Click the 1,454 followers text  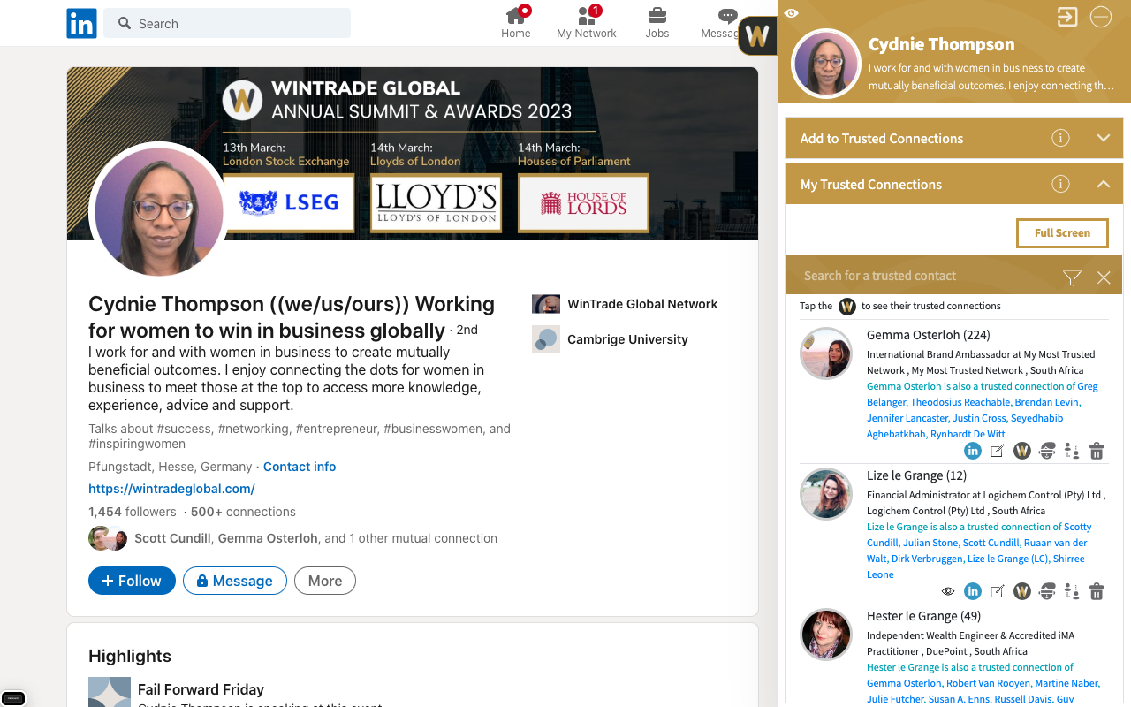point(133,512)
